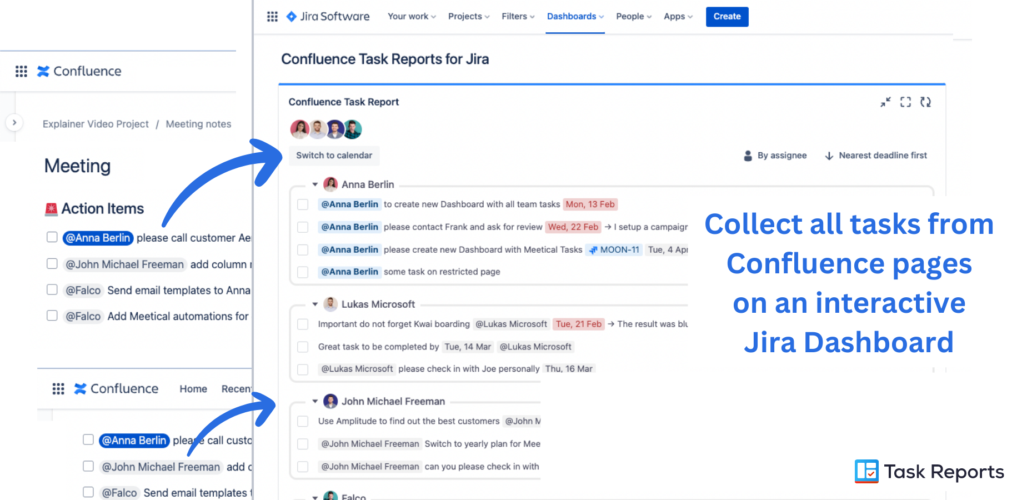The height and width of the screenshot is (500, 1022).
Task: Click the Create button
Action: [x=727, y=17]
